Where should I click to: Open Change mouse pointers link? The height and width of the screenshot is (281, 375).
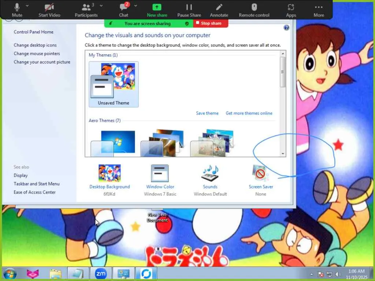[x=37, y=53]
